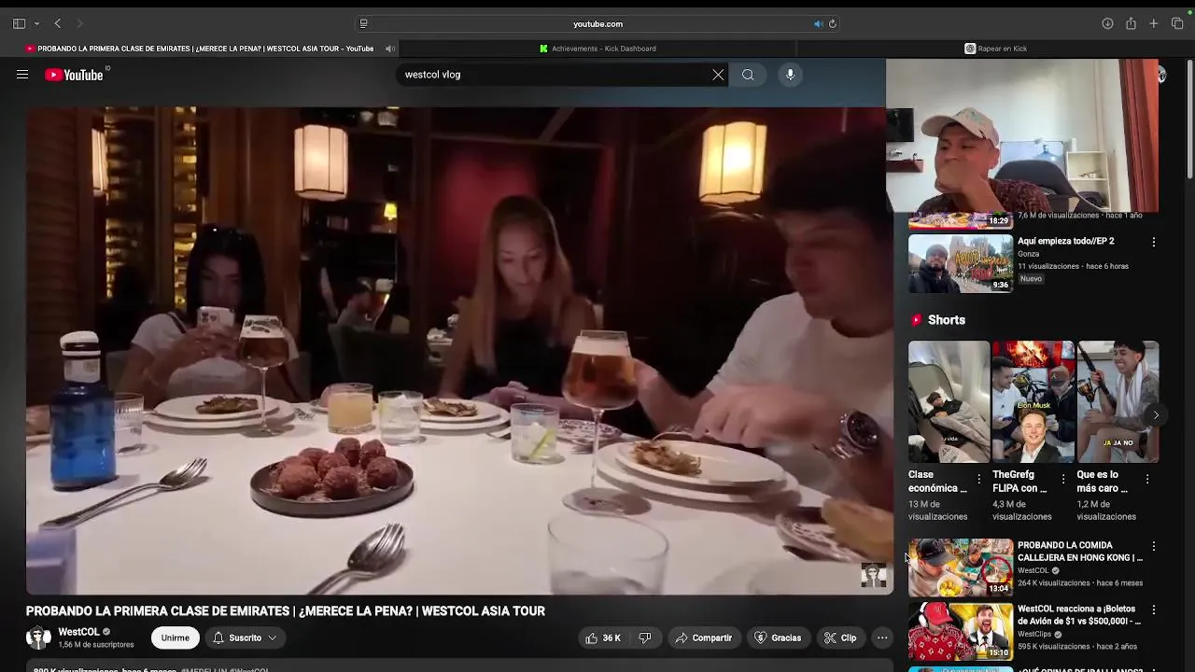Click the channel watermark in video corner
The image size is (1195, 672).
(873, 575)
